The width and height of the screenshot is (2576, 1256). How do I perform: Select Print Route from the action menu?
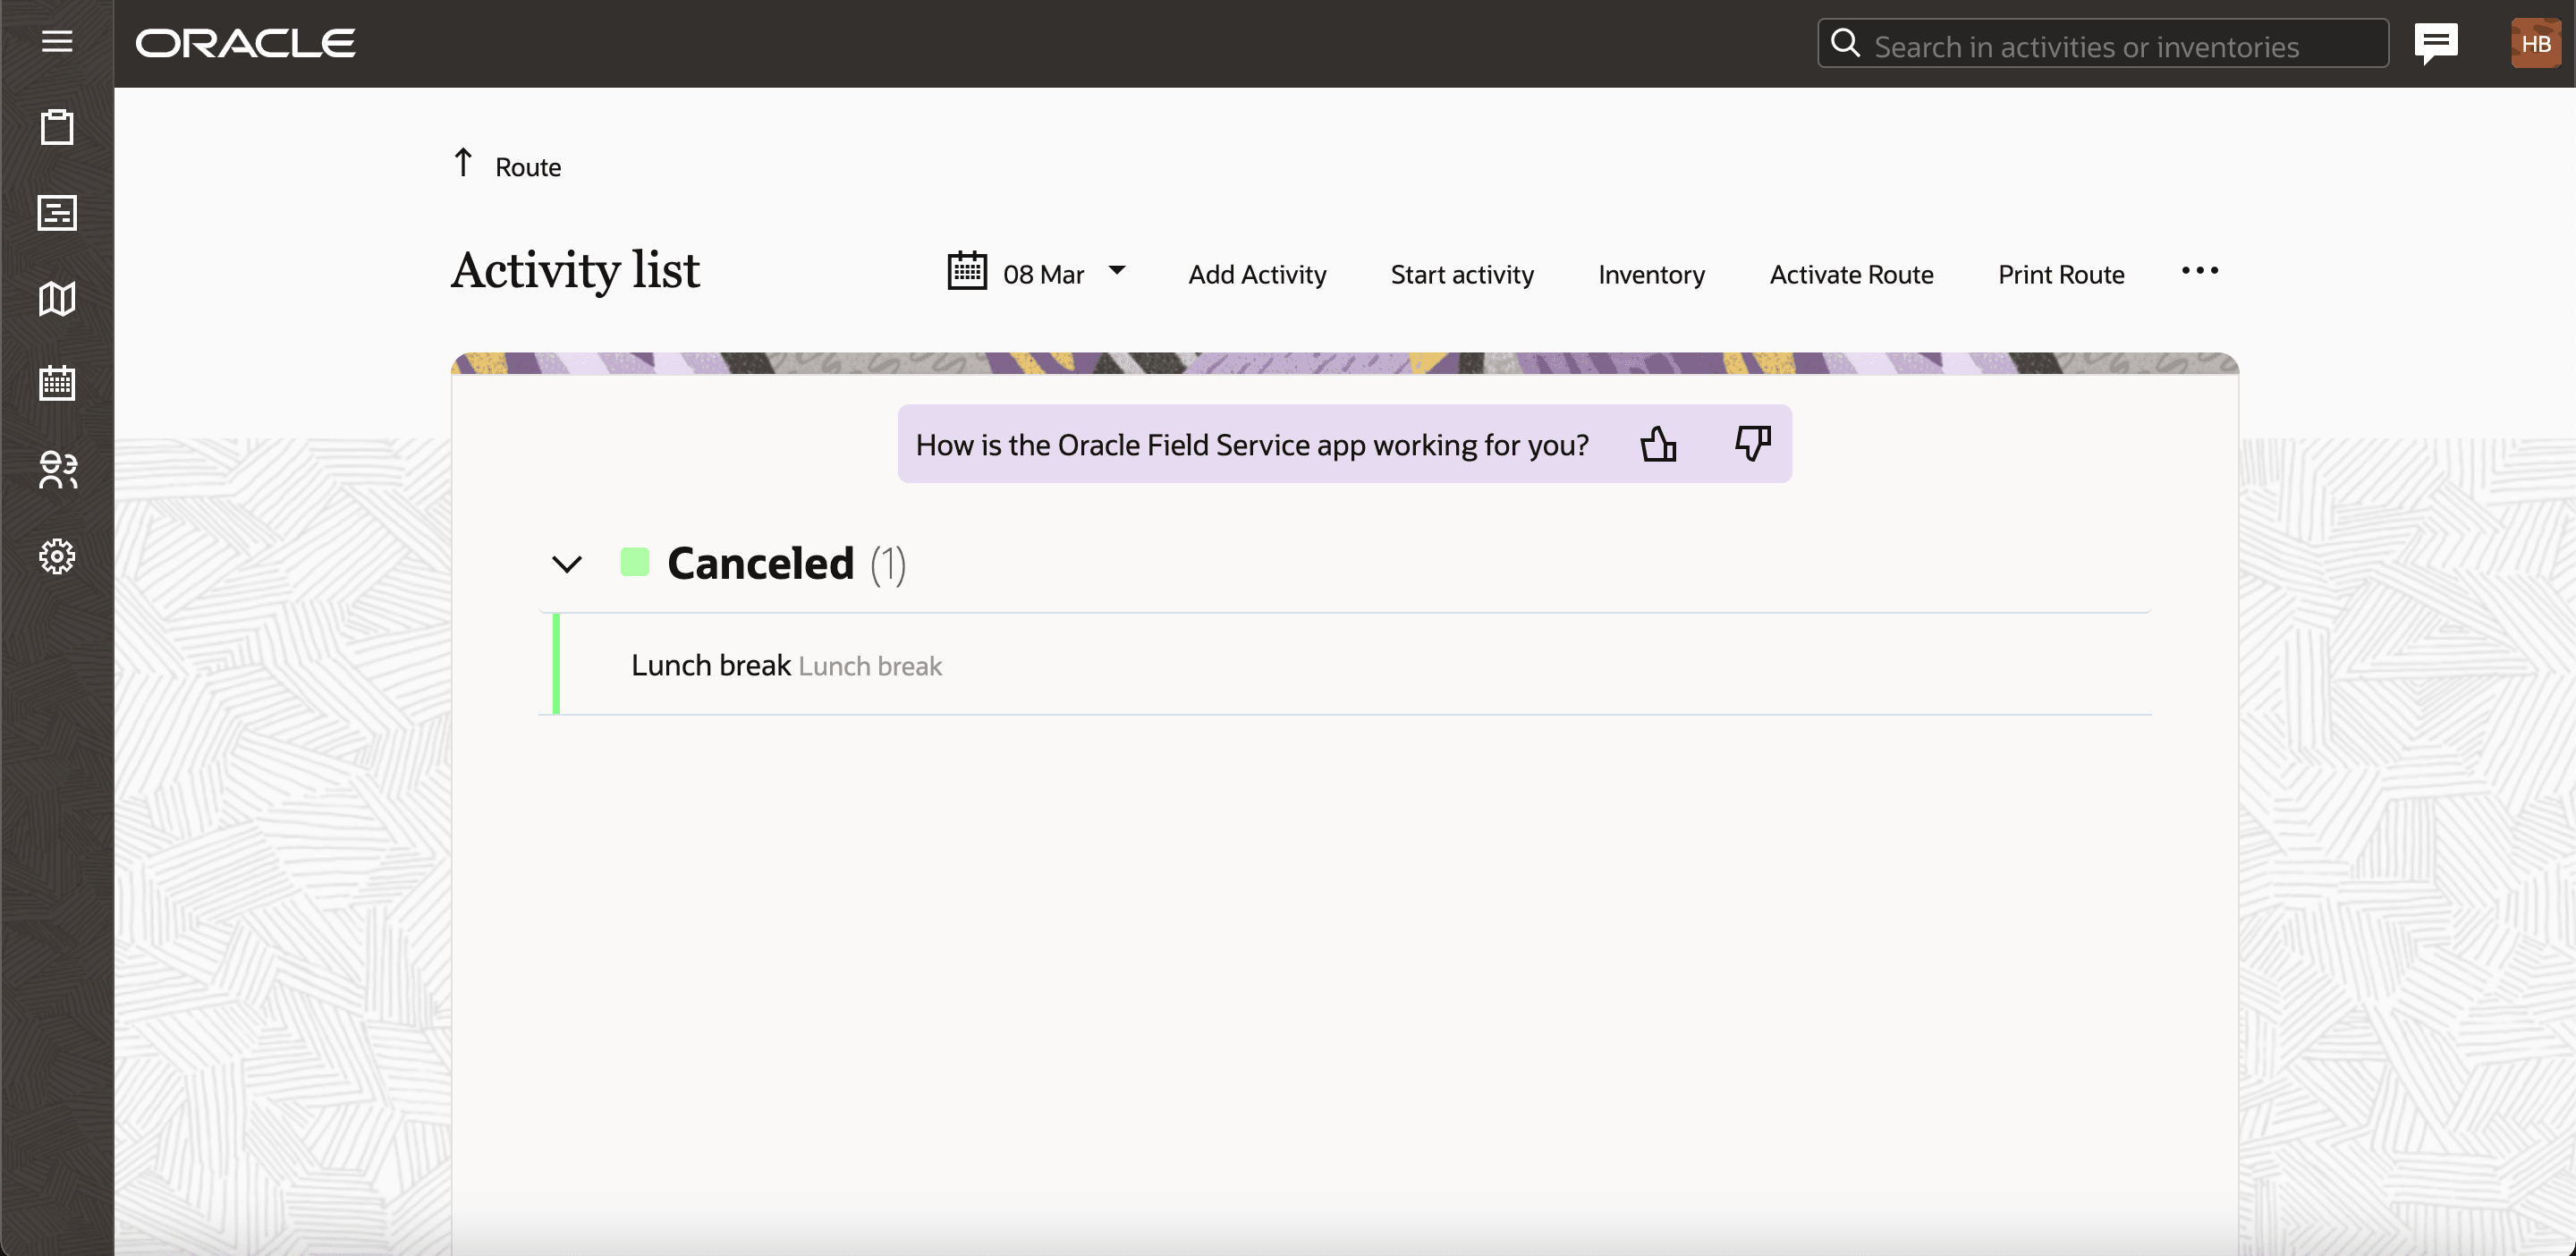pos(2061,274)
